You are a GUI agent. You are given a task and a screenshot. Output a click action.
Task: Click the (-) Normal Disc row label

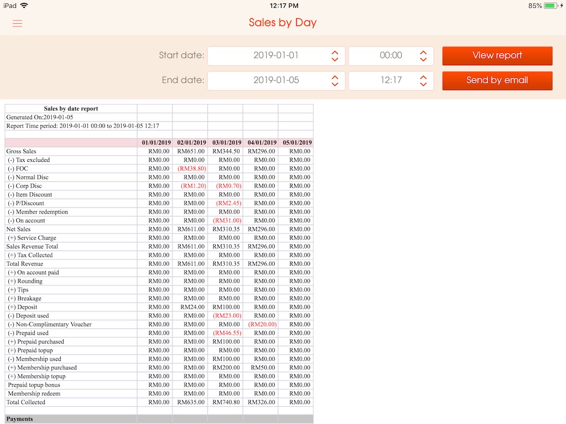[x=28, y=177]
